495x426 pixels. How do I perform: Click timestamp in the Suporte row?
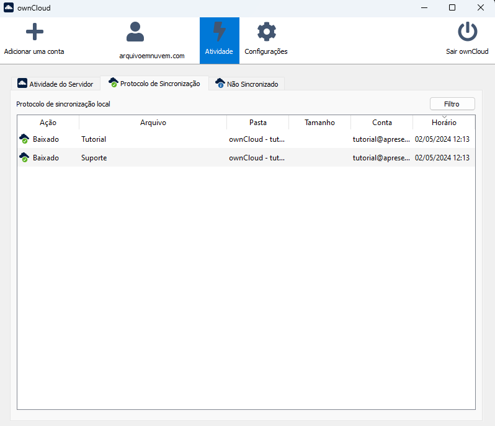pos(442,158)
